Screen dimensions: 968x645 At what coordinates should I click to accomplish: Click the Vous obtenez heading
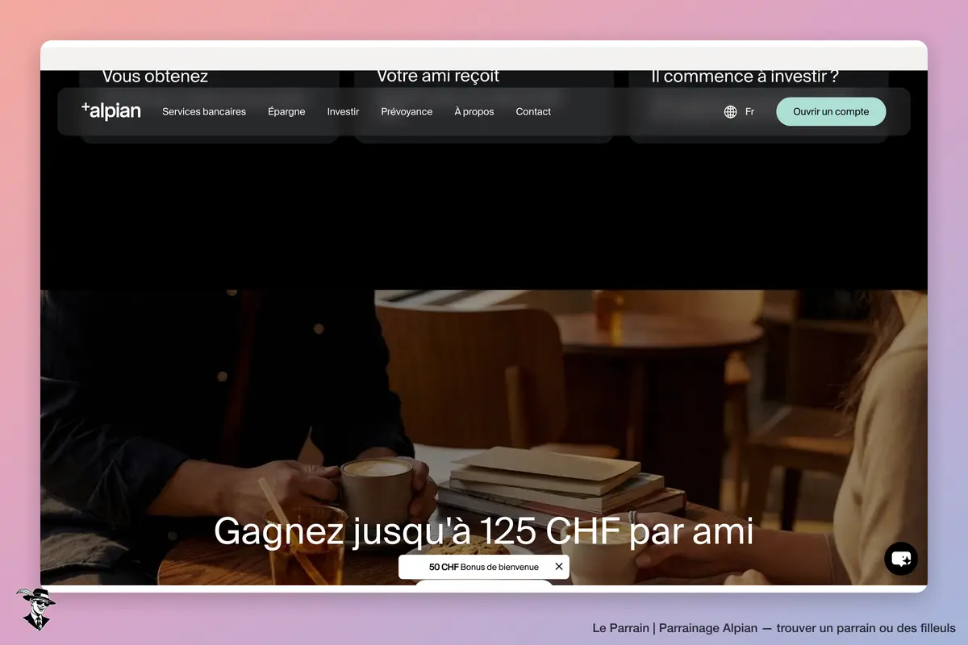click(155, 77)
